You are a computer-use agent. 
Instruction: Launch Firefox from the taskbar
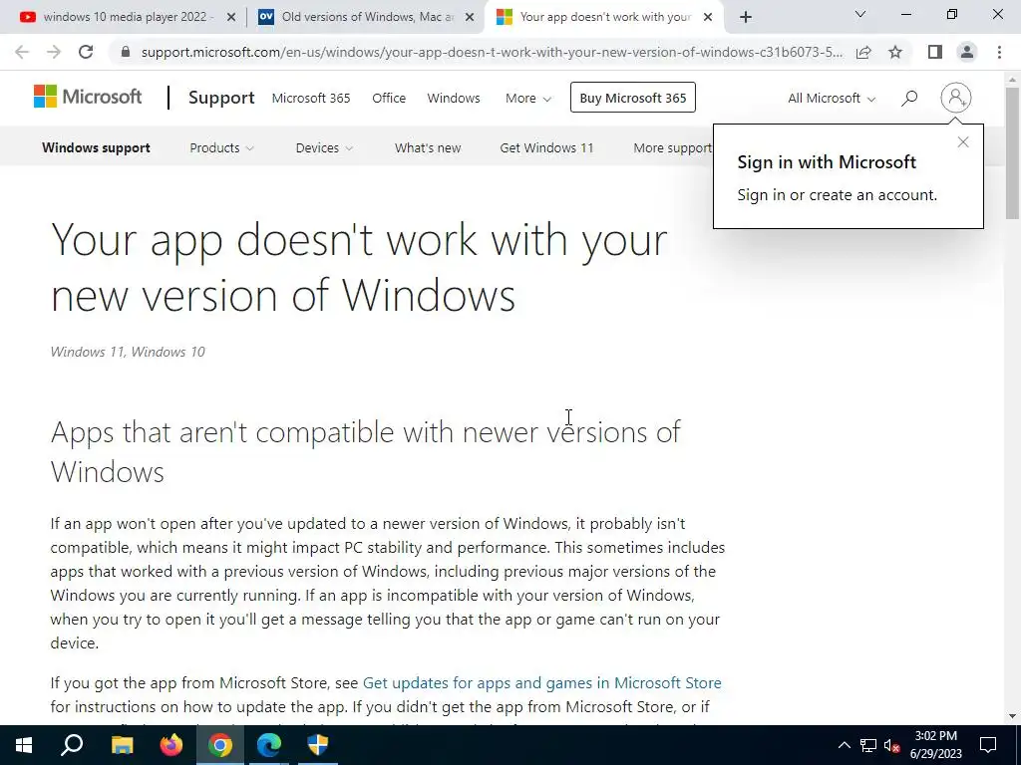tap(170, 745)
